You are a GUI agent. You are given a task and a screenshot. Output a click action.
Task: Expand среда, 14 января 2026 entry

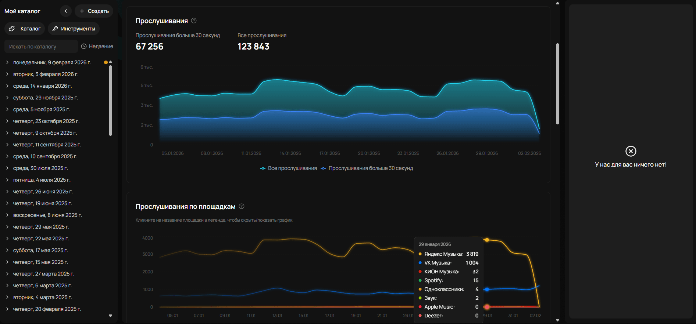click(7, 86)
